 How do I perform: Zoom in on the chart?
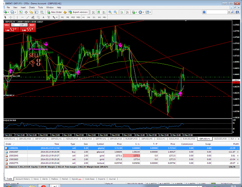click(x=110, y=12)
